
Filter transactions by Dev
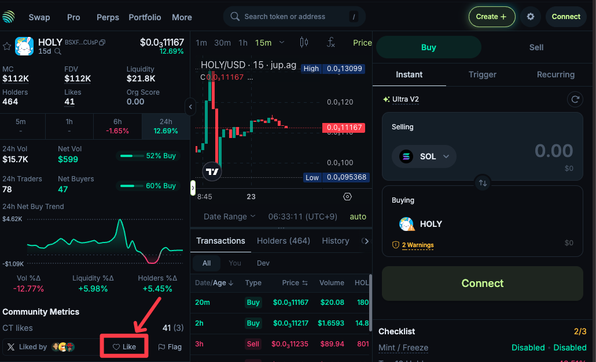(263, 263)
